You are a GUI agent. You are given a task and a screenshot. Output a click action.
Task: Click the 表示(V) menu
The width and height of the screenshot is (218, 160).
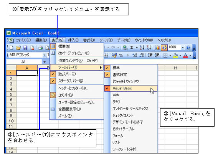click(58, 40)
